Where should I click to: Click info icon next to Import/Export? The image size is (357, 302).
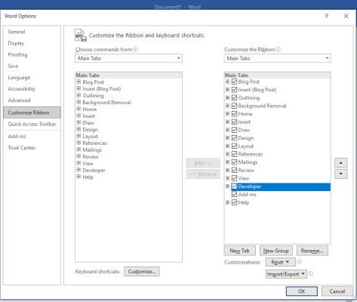(311, 273)
